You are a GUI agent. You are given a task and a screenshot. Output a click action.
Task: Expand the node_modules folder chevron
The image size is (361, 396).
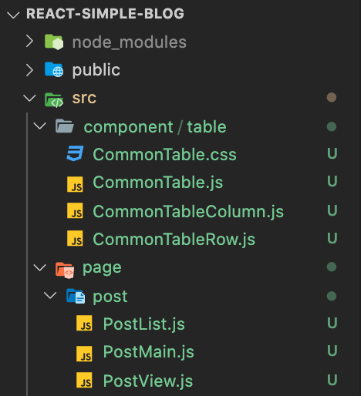coord(30,42)
